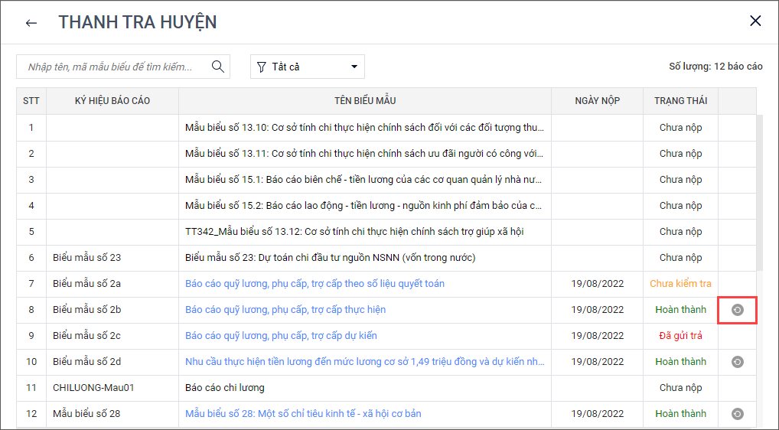Click the TÊN BIỂU MẪU column header
Screen dimensions: 779x430
pyautogui.click(x=365, y=101)
